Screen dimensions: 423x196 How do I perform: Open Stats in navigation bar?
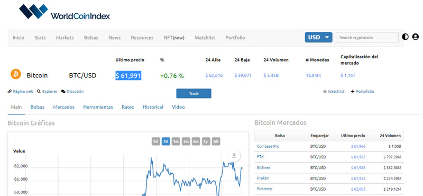click(40, 38)
